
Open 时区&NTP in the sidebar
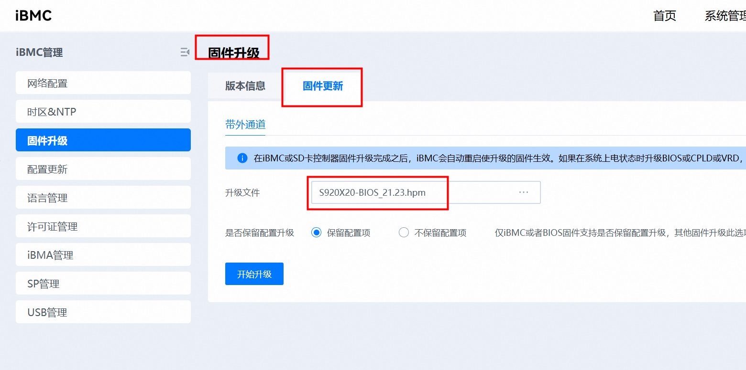click(103, 112)
